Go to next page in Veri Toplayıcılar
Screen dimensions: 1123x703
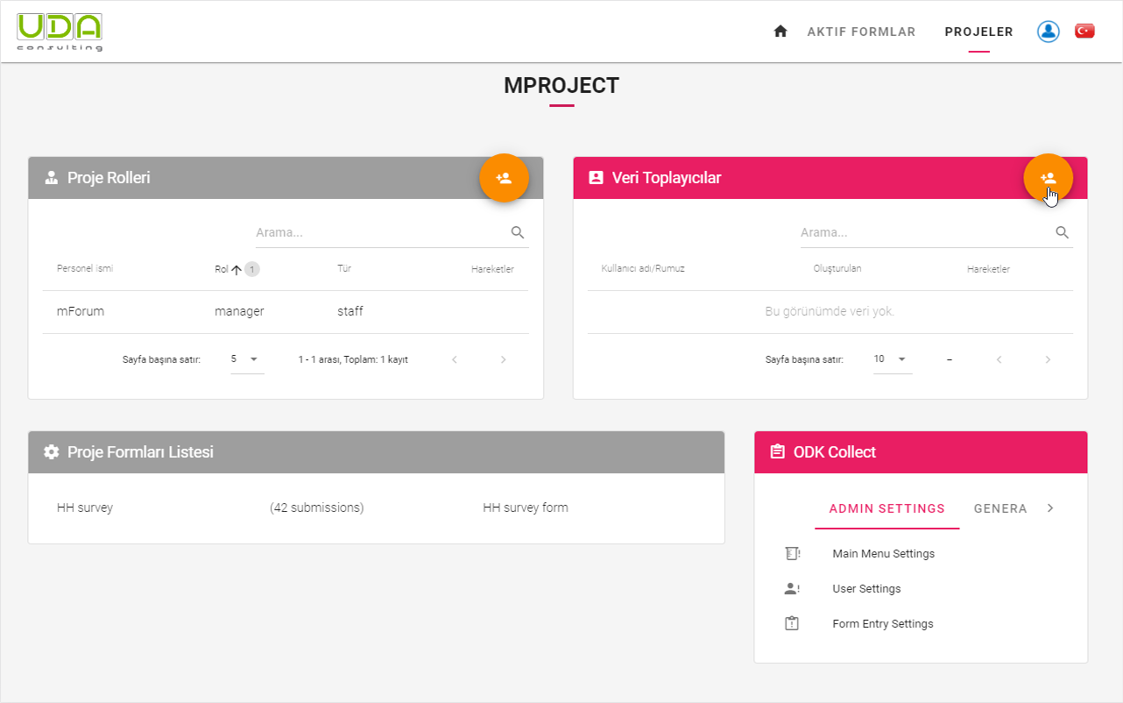tap(1049, 359)
